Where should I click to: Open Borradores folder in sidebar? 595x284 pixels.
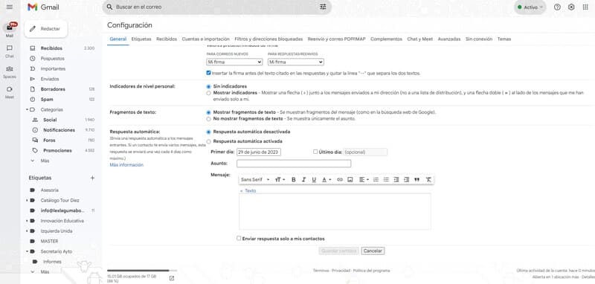coord(53,89)
